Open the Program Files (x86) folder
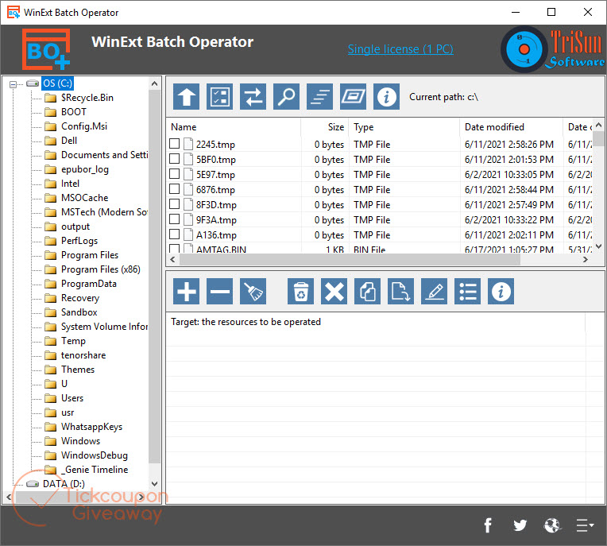The image size is (607, 546). click(101, 269)
